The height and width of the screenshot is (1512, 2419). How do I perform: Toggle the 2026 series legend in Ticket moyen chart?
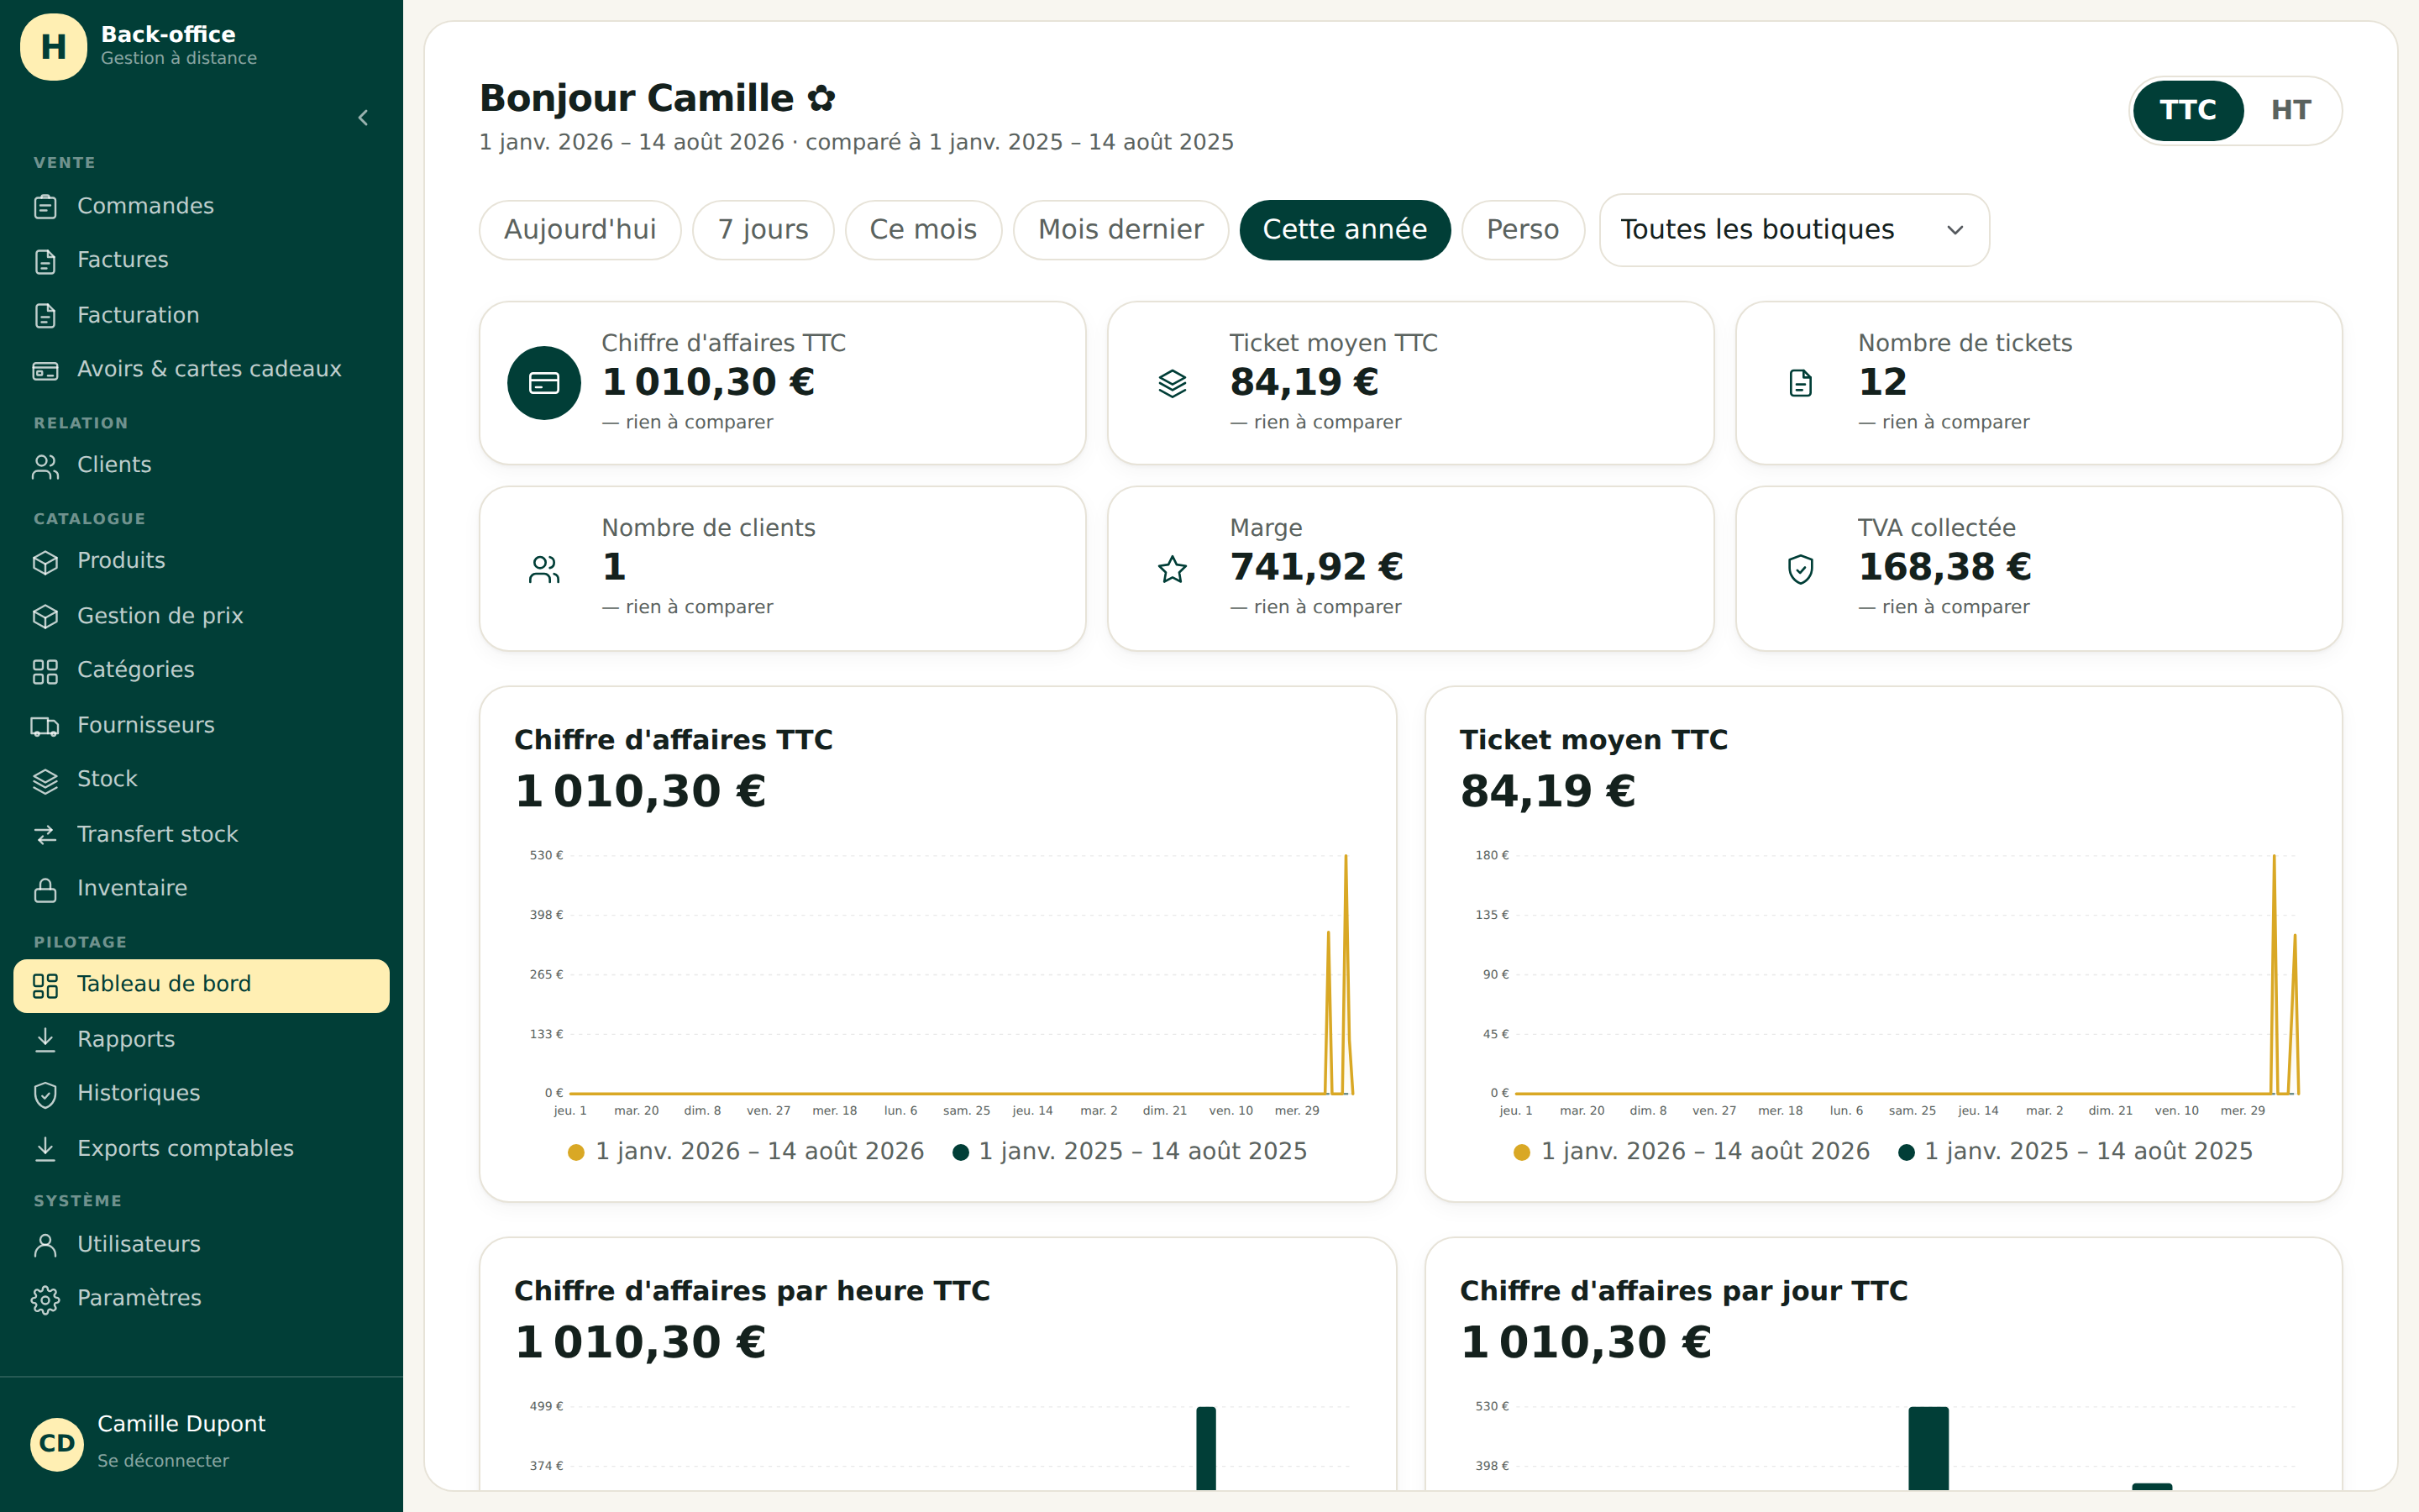pyautogui.click(x=1692, y=1152)
